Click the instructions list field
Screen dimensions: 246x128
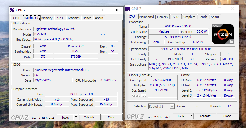[192, 66]
